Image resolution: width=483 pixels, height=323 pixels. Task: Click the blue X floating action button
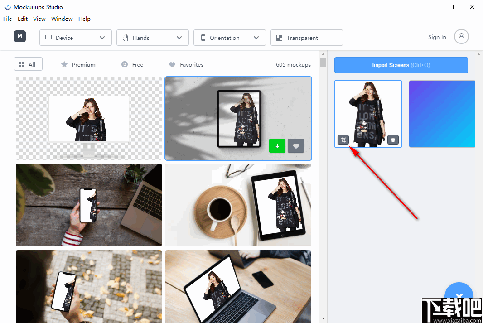(459, 295)
